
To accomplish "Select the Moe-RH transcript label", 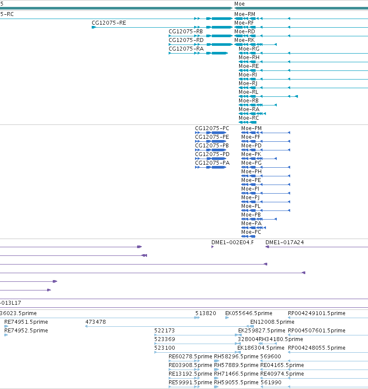I will click(249, 57).
